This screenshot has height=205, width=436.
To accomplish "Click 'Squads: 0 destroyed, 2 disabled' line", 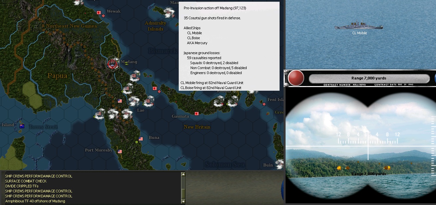I will (214, 63).
